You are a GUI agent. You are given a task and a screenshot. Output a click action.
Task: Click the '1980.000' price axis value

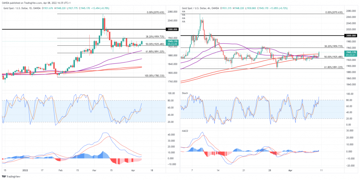click(x=351, y=41)
